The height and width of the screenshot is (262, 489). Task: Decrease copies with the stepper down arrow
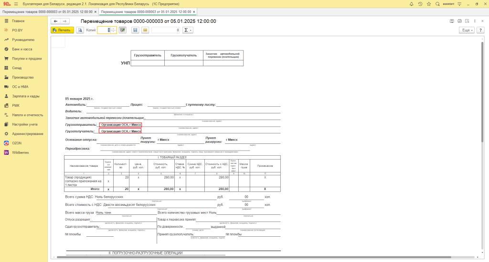coord(114,32)
